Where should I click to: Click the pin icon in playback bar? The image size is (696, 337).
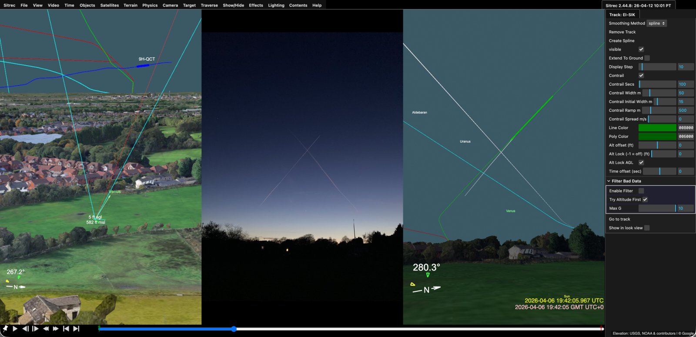coord(5,329)
